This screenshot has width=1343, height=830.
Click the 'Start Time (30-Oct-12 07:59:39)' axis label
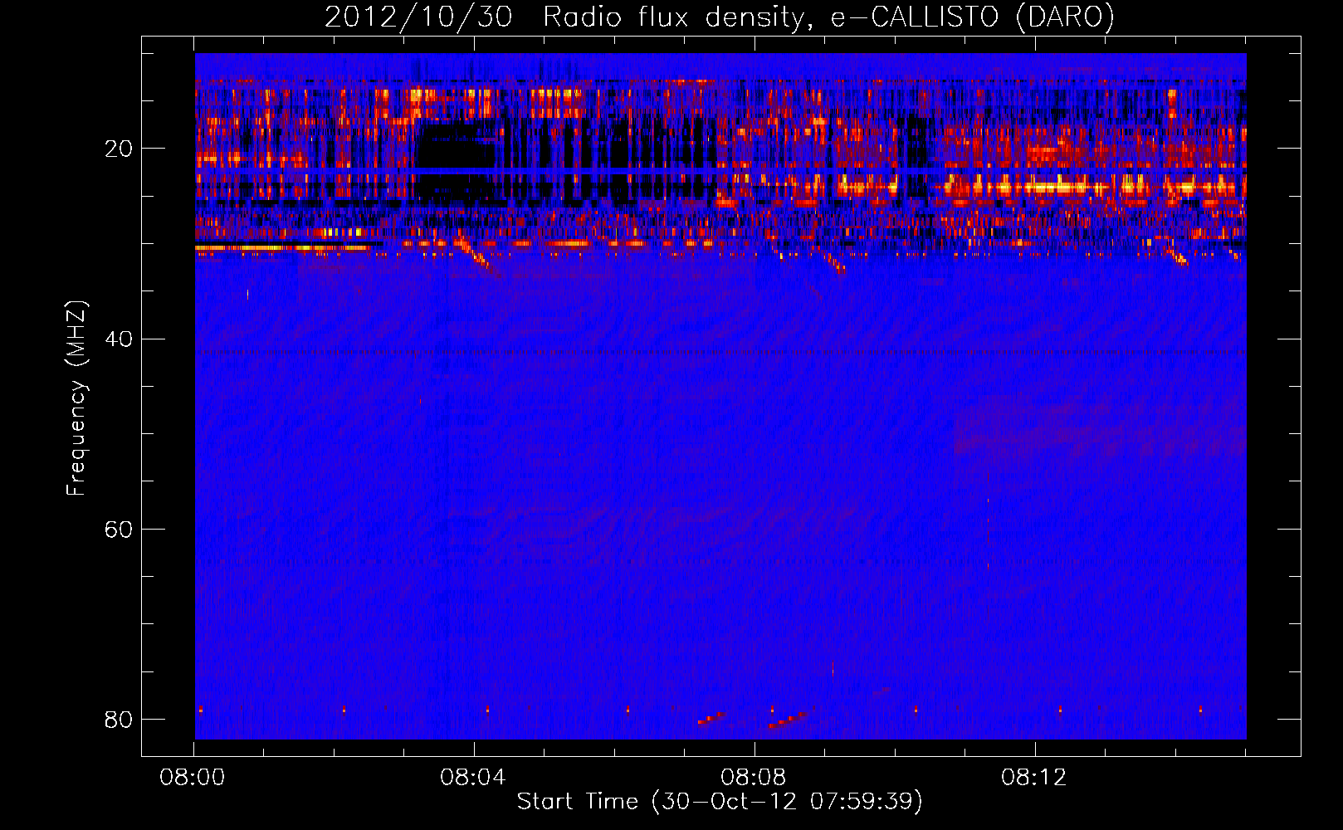point(720,802)
